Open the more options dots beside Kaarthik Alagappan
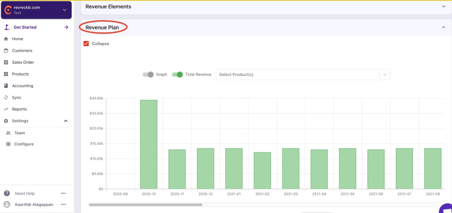Viewport: 452px width, 213px height. coord(63,204)
